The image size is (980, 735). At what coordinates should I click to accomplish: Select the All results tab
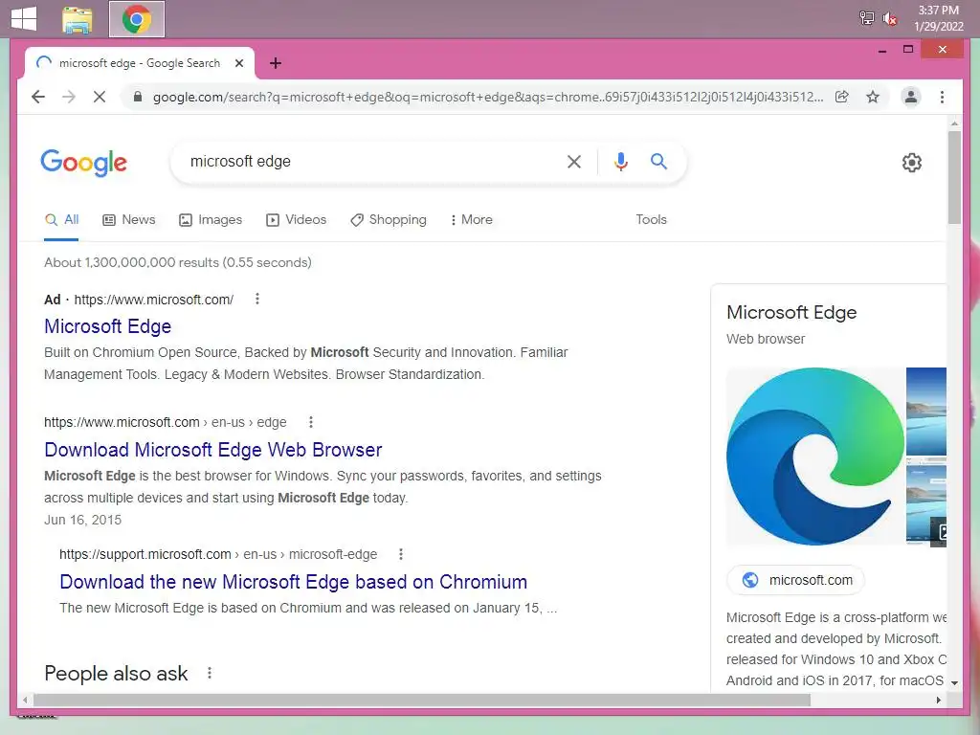61,219
